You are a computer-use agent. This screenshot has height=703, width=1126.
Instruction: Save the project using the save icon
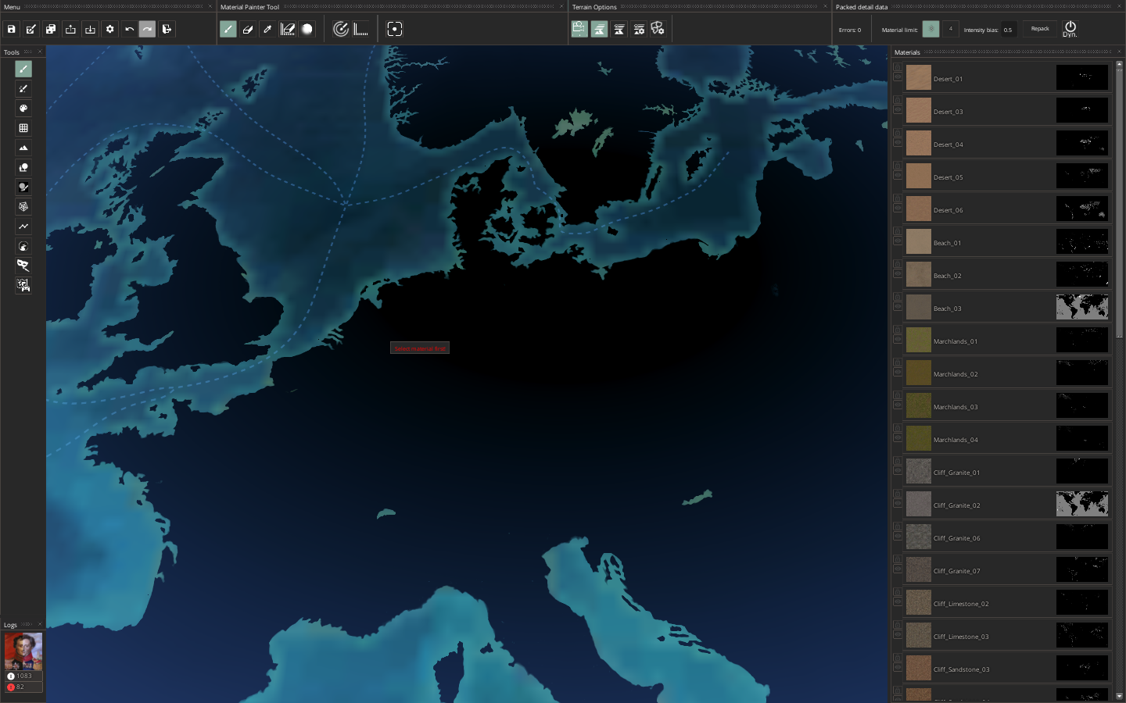click(11, 29)
